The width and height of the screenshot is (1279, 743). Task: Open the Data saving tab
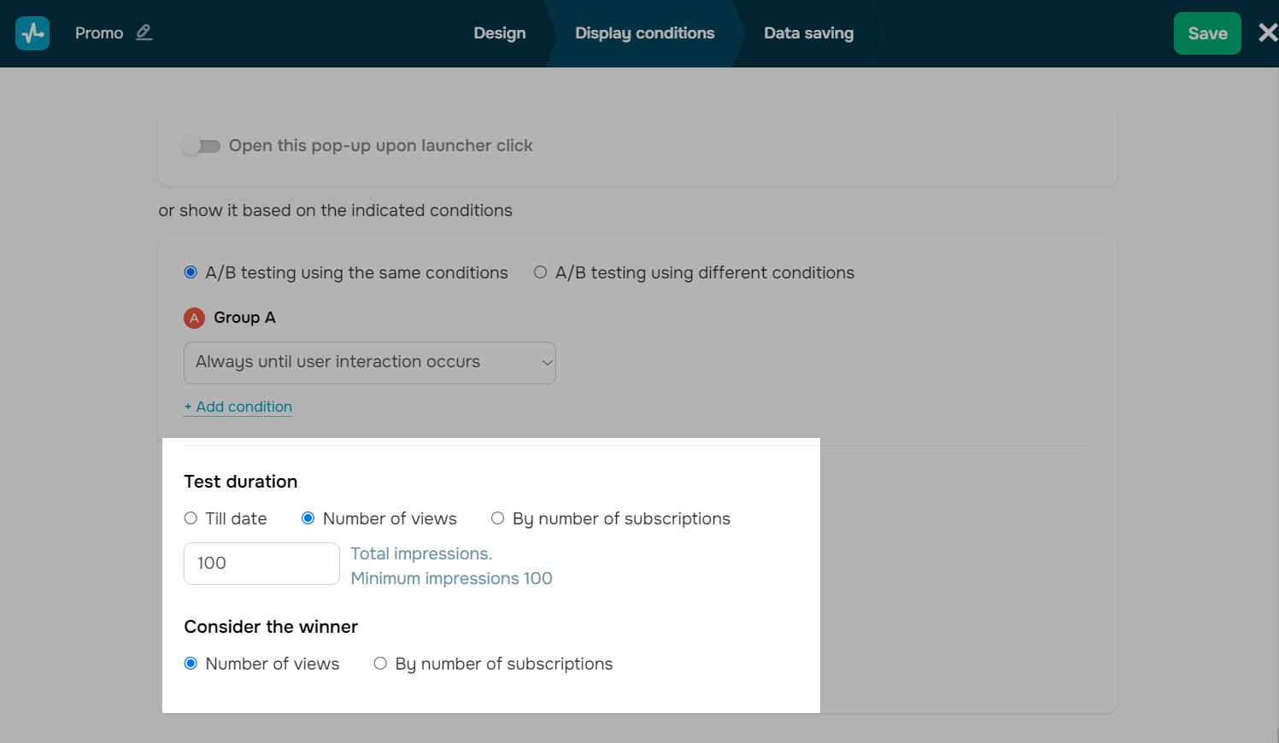(808, 33)
